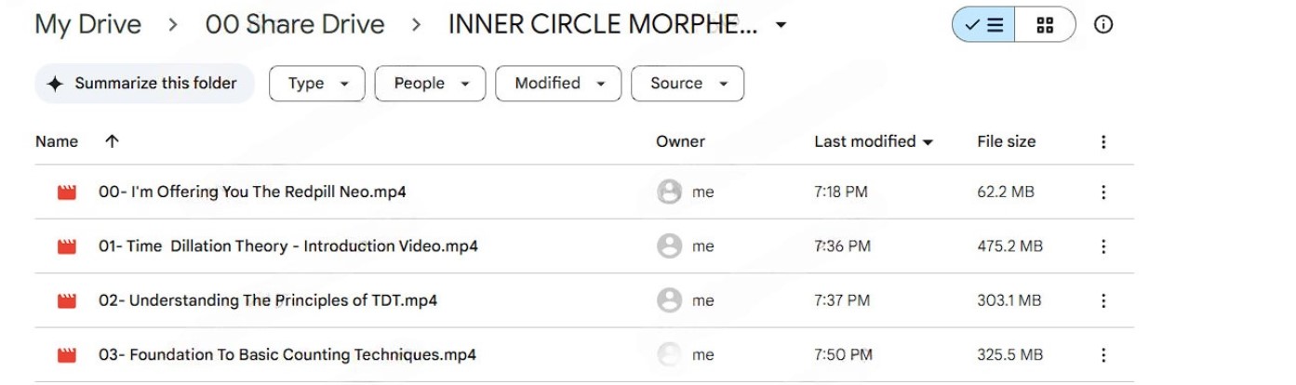Open the Source filter dropdown
Viewport: 1296px width, 385px height.
click(687, 84)
